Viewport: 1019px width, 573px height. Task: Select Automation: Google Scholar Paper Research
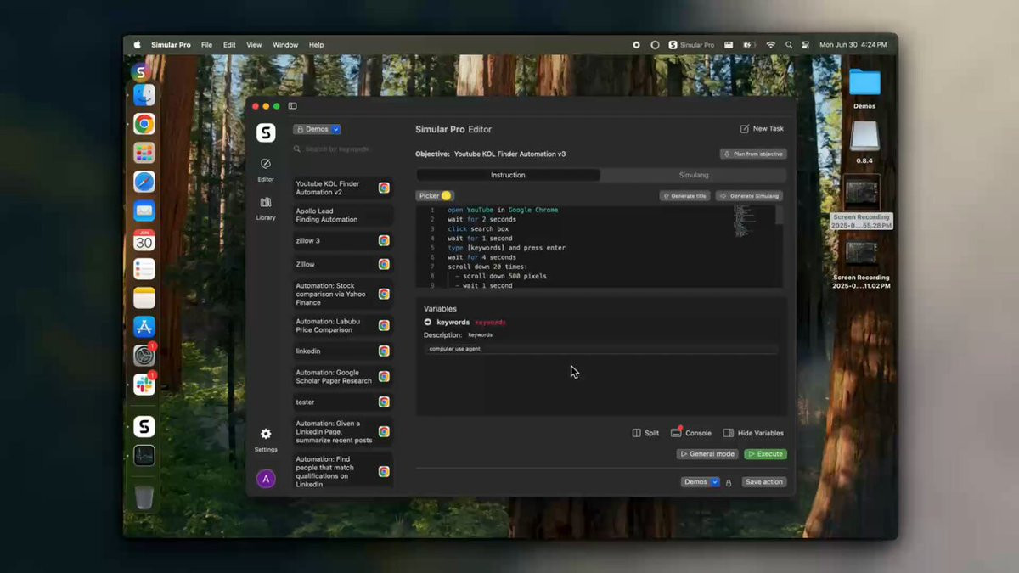[x=342, y=376]
